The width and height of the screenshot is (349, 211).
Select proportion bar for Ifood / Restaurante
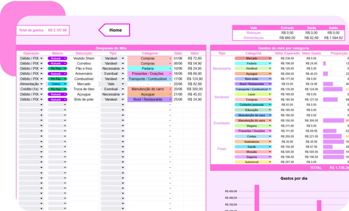click(x=328, y=84)
